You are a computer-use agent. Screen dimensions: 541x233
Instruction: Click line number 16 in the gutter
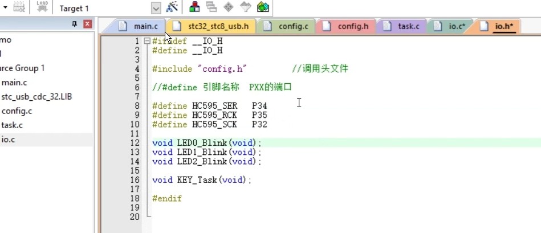(x=135, y=180)
